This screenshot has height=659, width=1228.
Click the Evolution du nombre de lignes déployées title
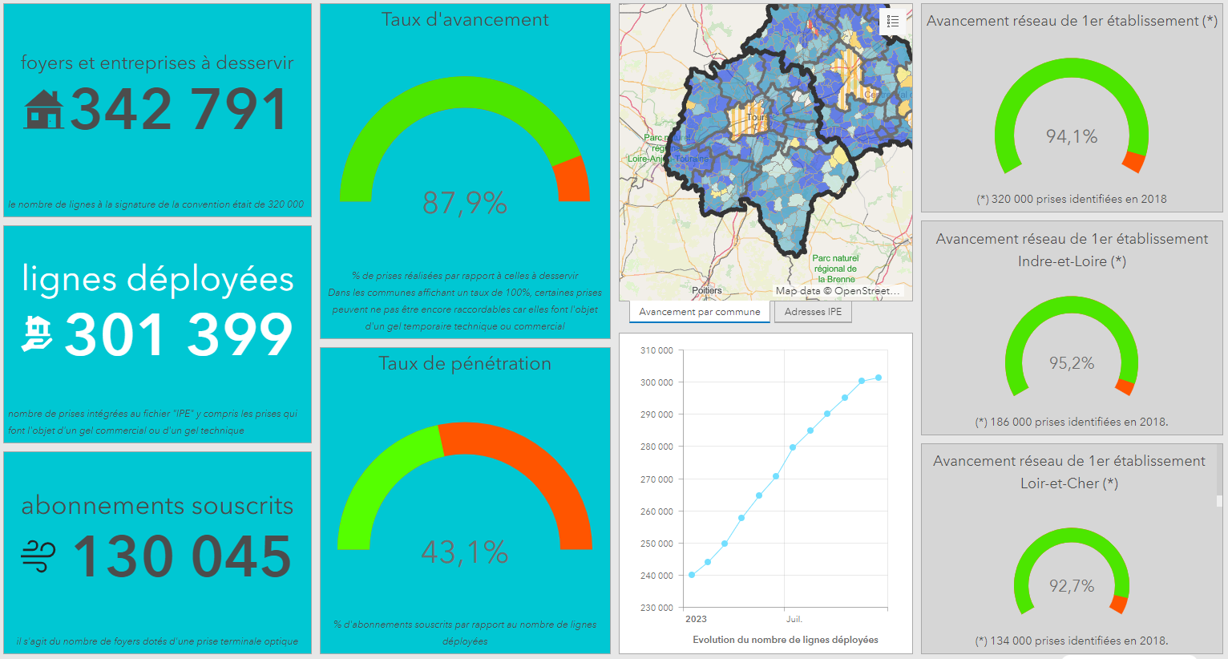[x=785, y=640]
